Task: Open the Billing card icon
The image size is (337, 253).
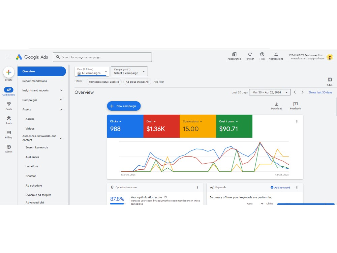Action: pyautogui.click(x=9, y=133)
